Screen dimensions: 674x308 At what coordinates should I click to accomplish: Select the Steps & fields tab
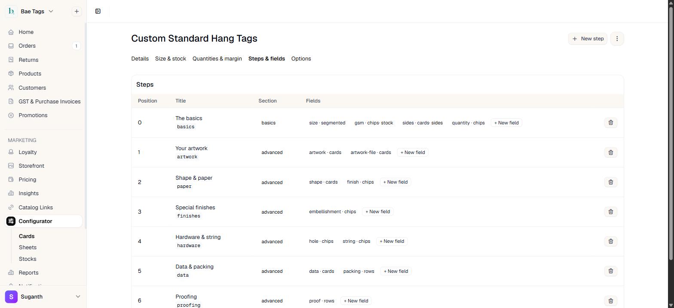click(267, 59)
